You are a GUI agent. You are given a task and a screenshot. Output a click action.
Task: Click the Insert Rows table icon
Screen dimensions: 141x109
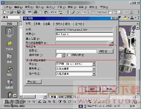pos(84,12)
